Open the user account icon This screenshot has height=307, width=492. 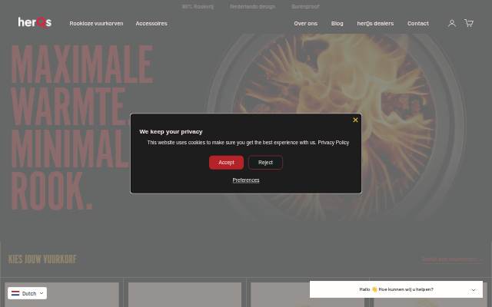pos(452,23)
